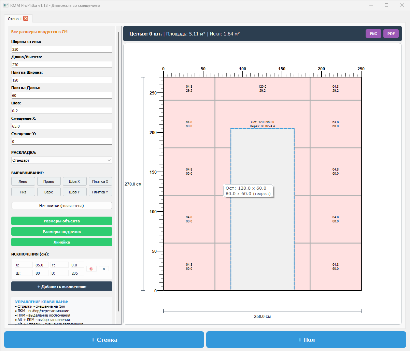
Task: Click the palette color icon in exclusions
Action: tap(91, 269)
